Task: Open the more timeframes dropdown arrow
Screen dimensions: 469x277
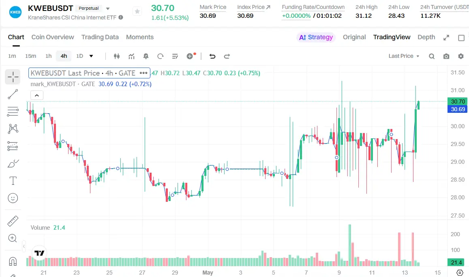Action: click(x=91, y=56)
